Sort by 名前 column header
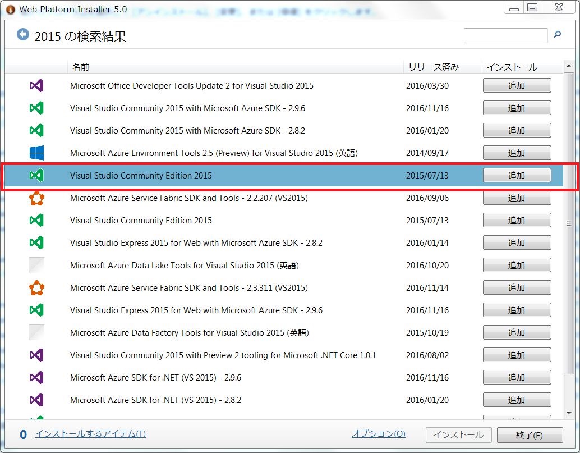This screenshot has width=580, height=453. (235, 67)
